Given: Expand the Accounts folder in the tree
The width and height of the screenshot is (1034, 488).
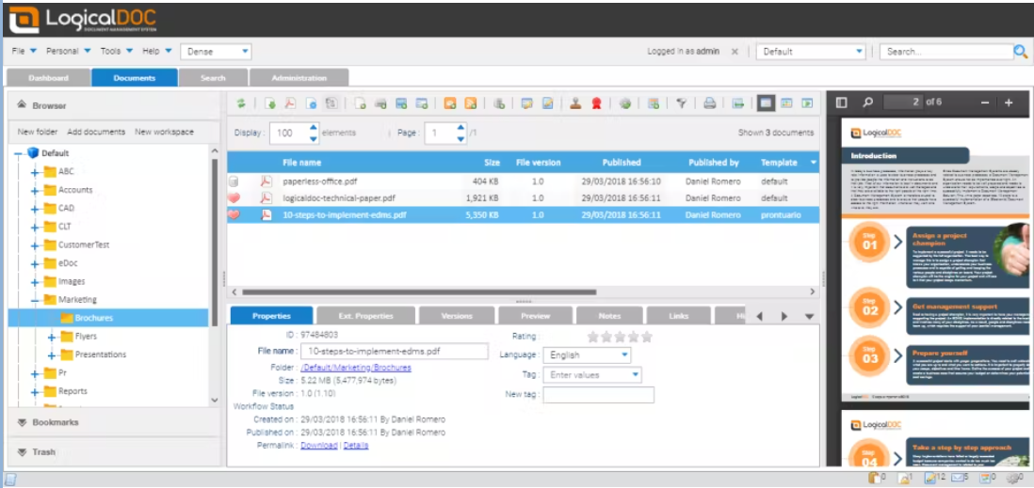Looking at the screenshot, I should pyautogui.click(x=36, y=190).
